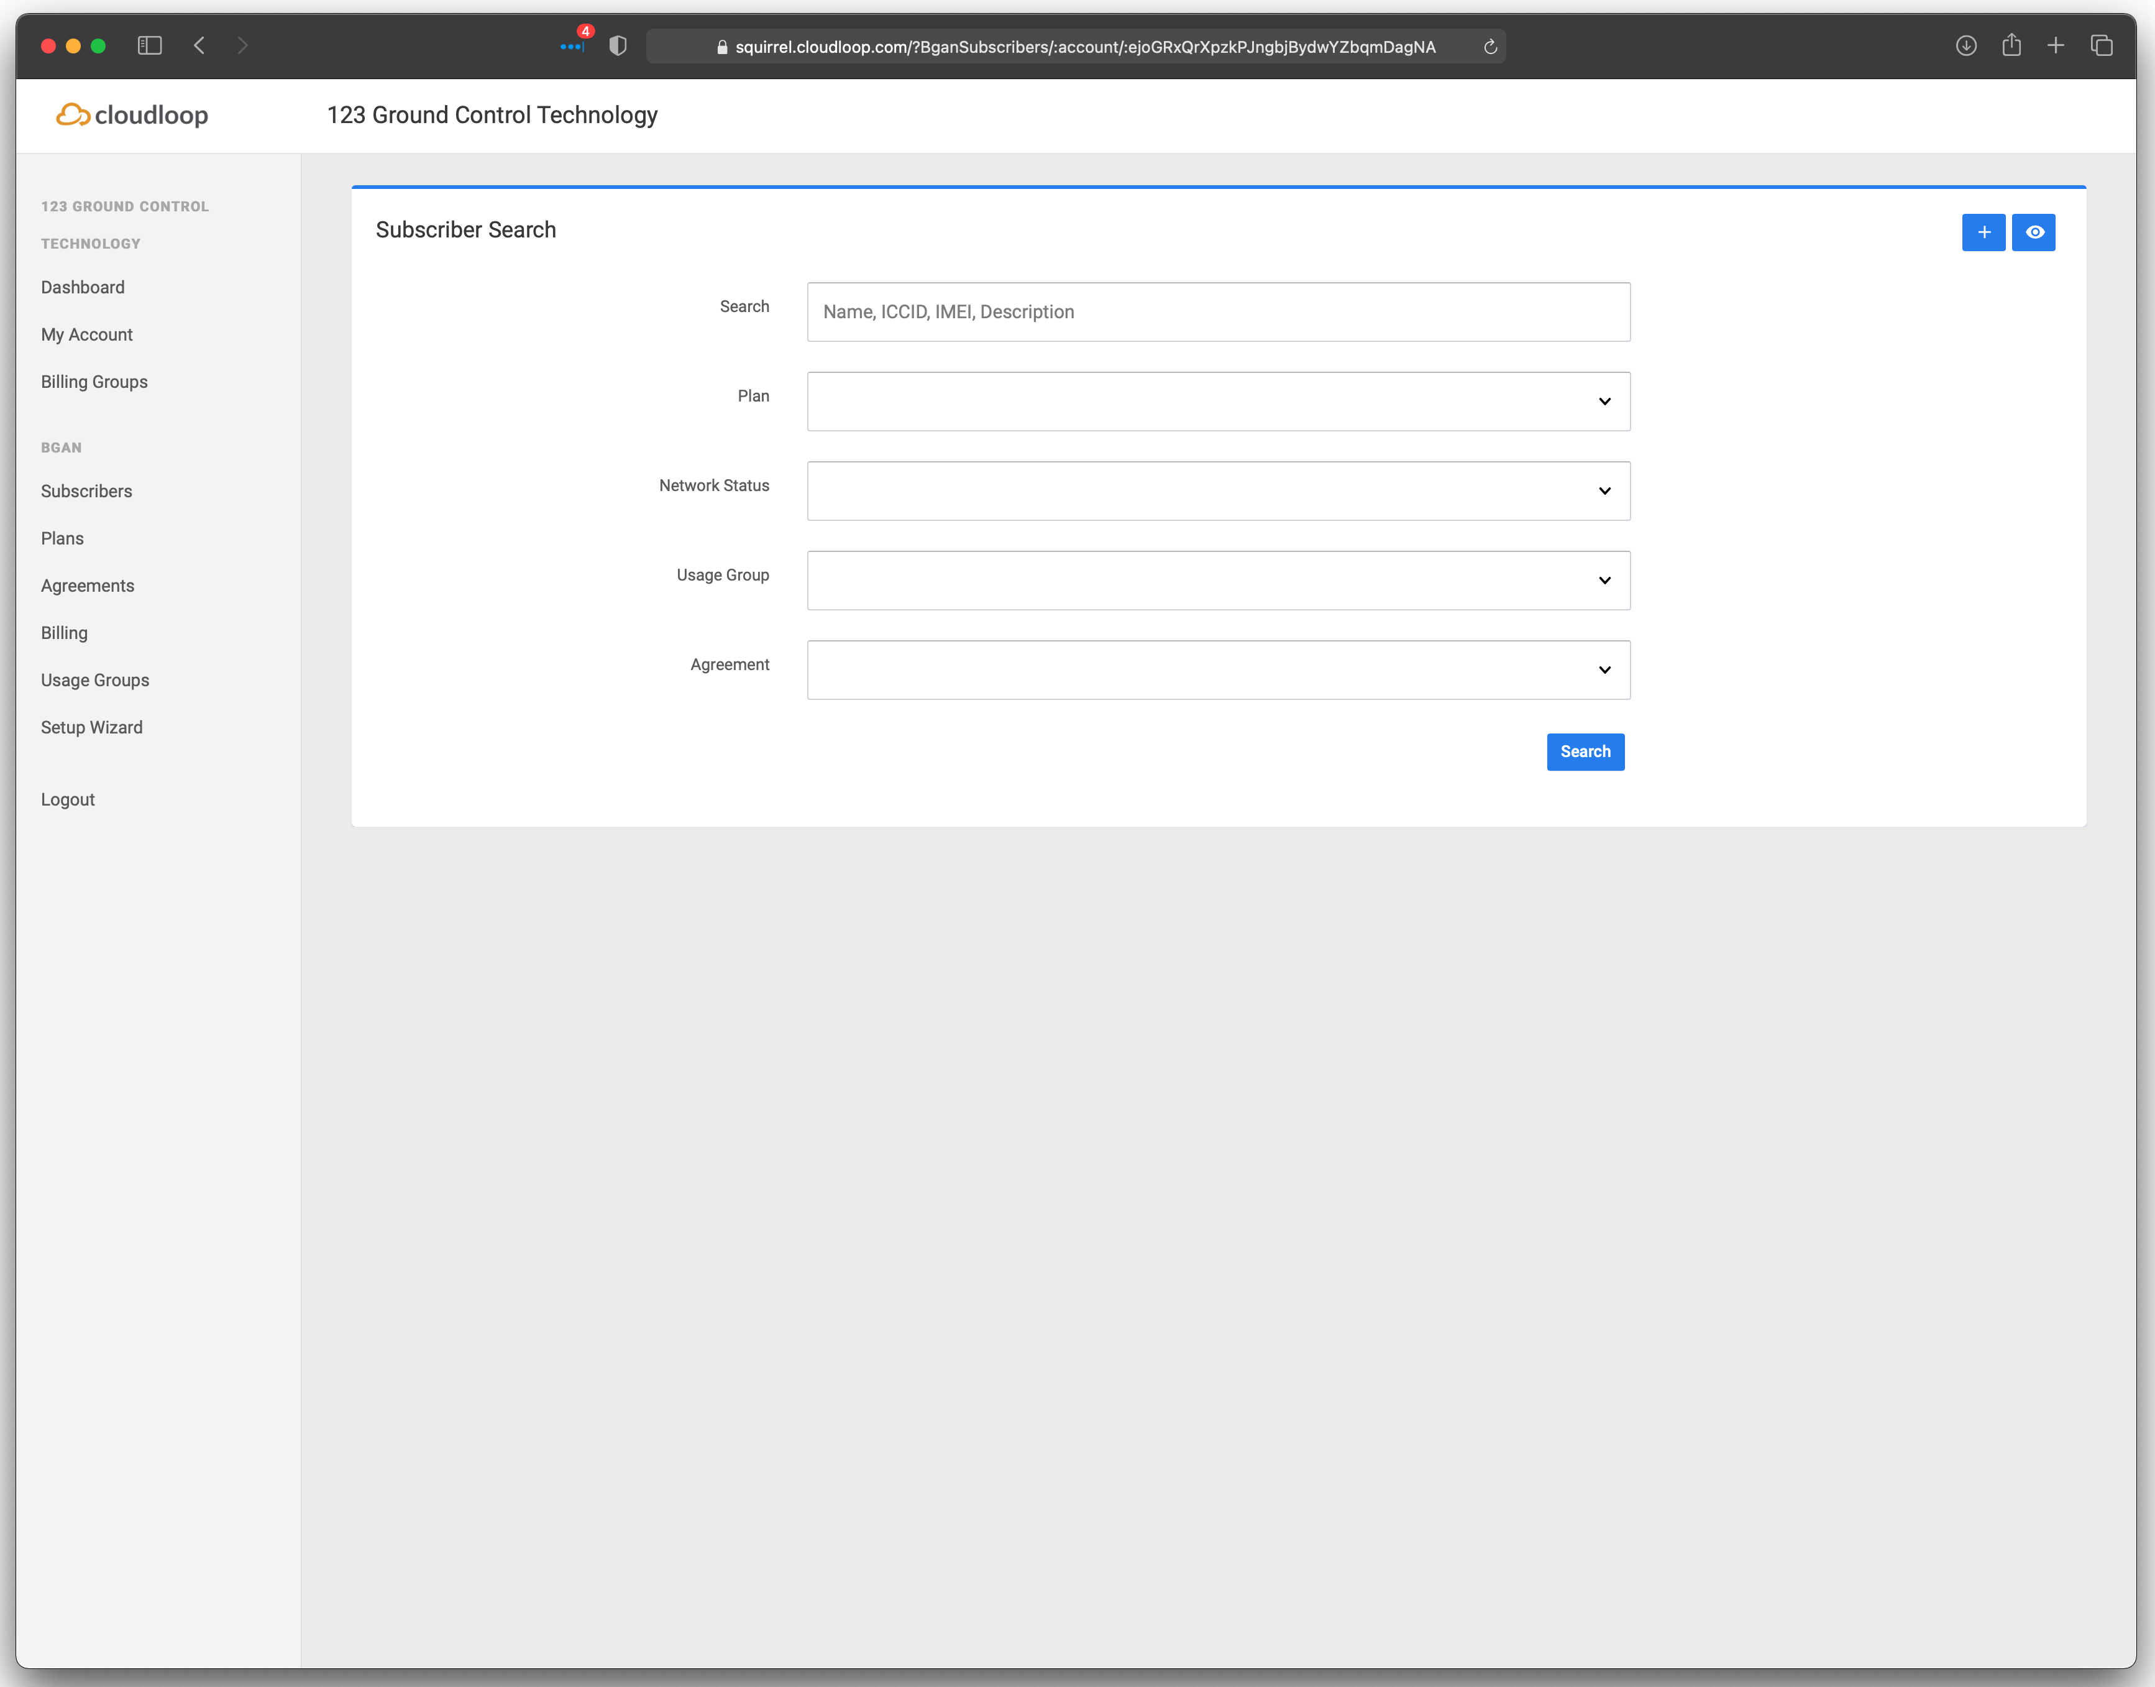Open Safari downloads icon
The image size is (2155, 1687).
(1965, 45)
